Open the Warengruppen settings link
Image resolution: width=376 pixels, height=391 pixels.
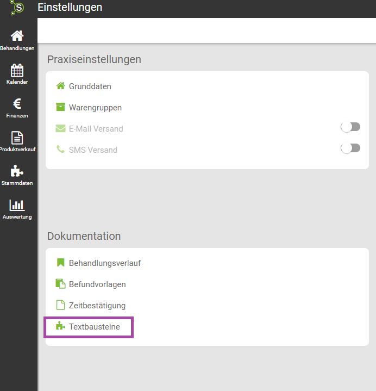(x=95, y=108)
